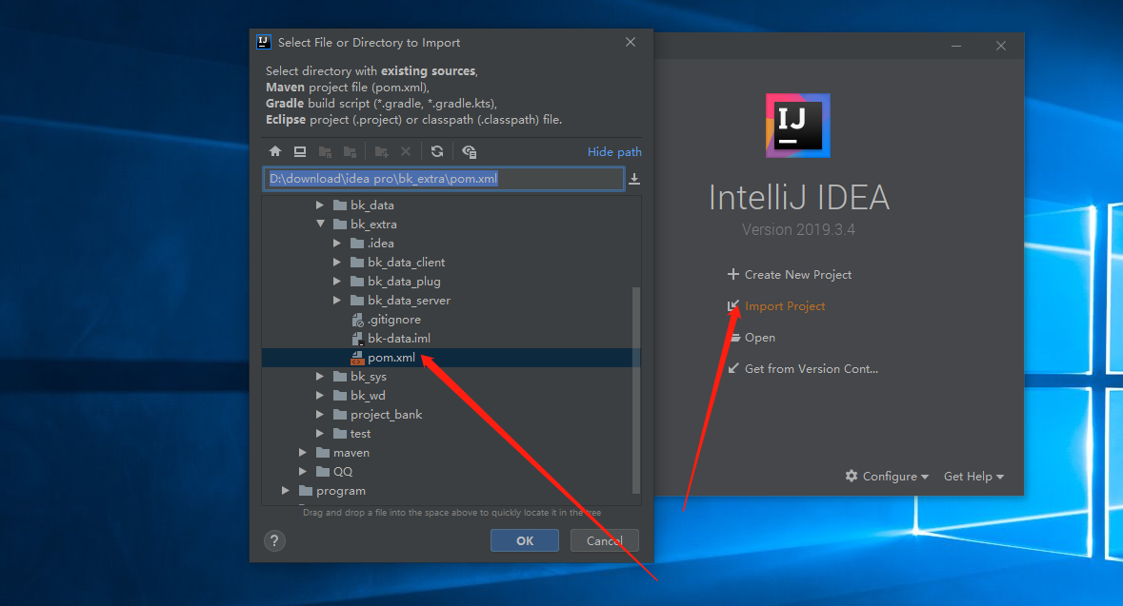Close the Select File import dialog
The image size is (1123, 606).
[x=631, y=42]
